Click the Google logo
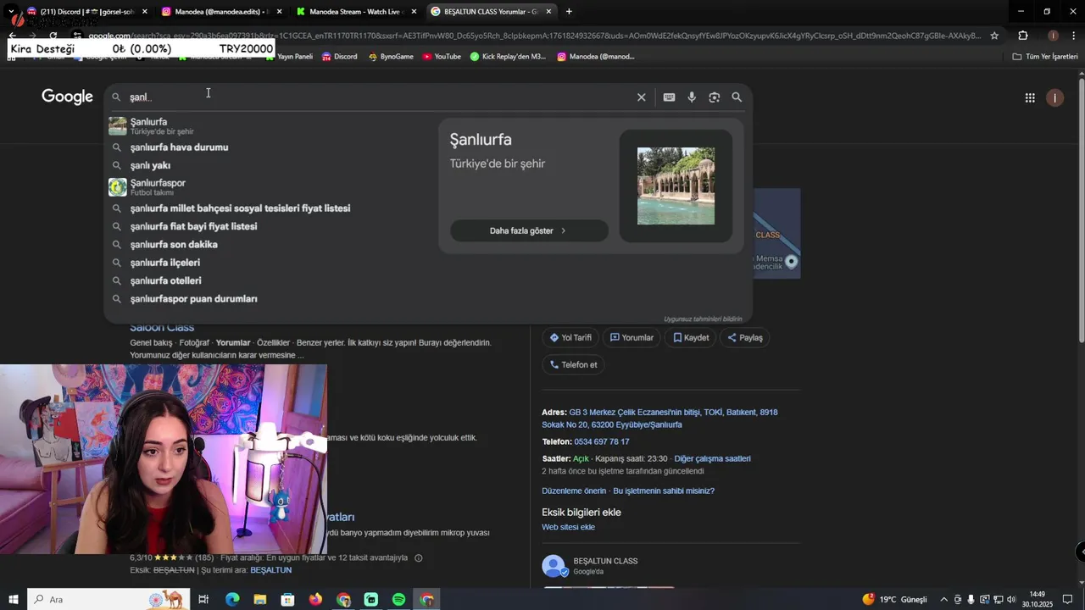1085x610 pixels. pos(67,97)
